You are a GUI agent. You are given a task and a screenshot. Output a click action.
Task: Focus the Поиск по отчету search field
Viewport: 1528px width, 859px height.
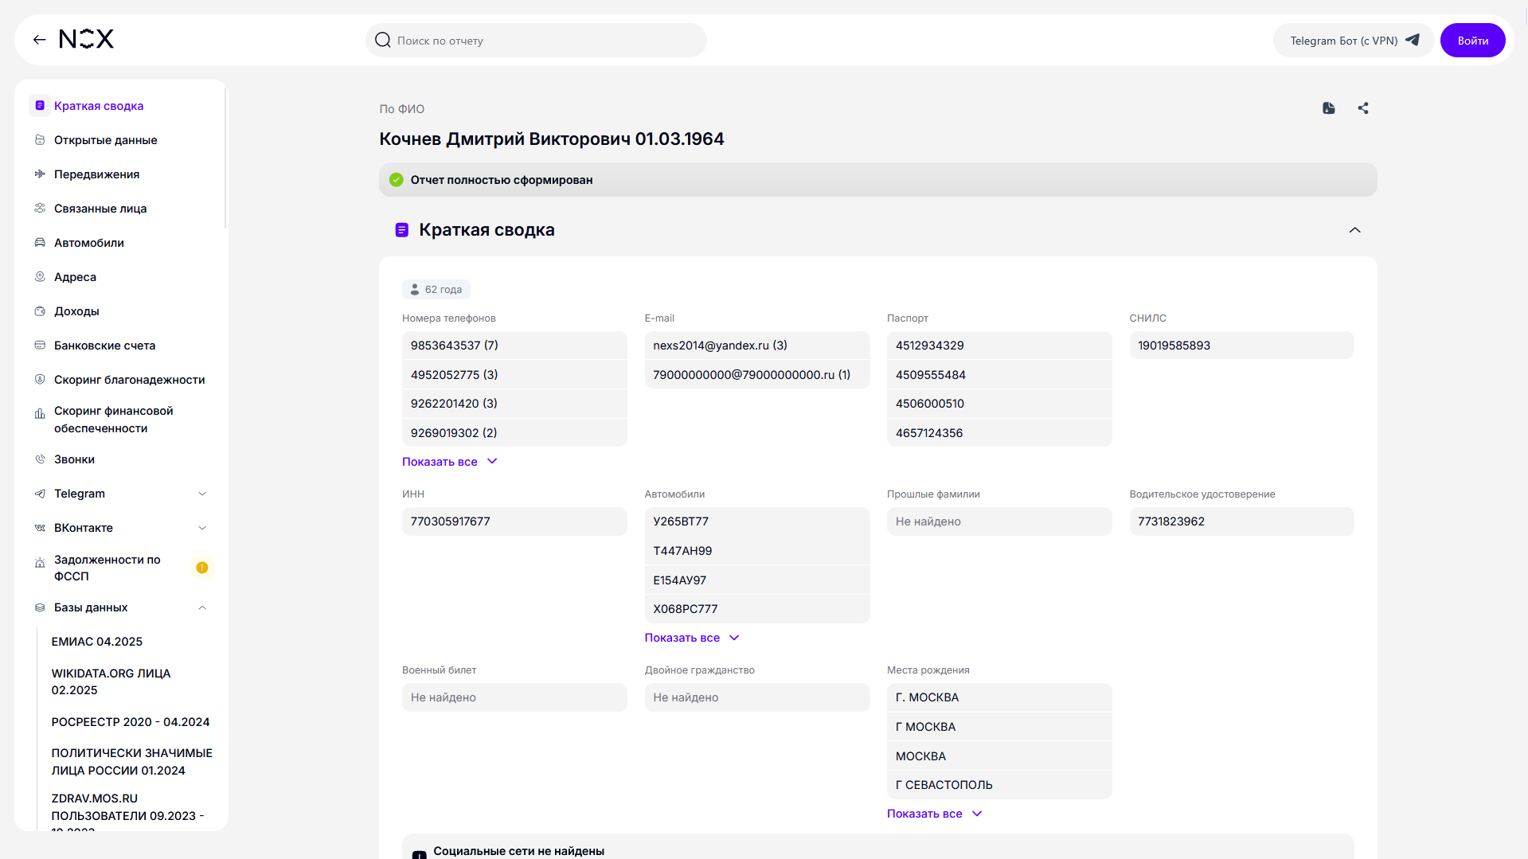click(536, 41)
